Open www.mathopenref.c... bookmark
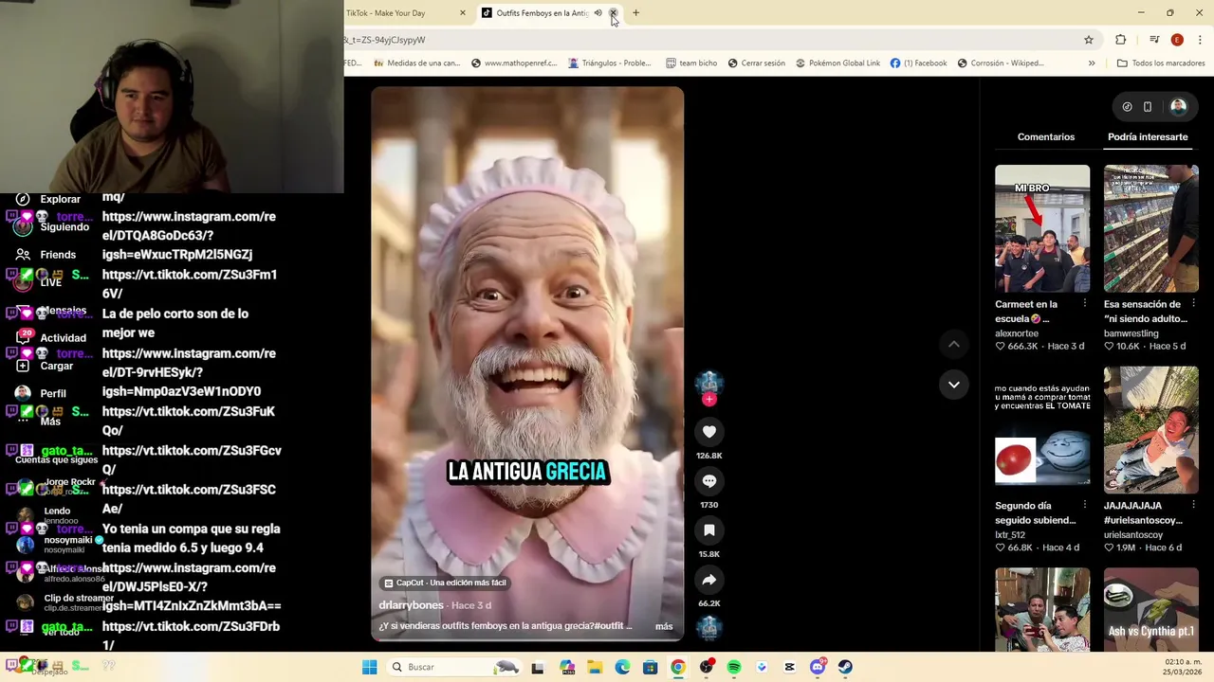The width and height of the screenshot is (1214, 682). (x=513, y=63)
